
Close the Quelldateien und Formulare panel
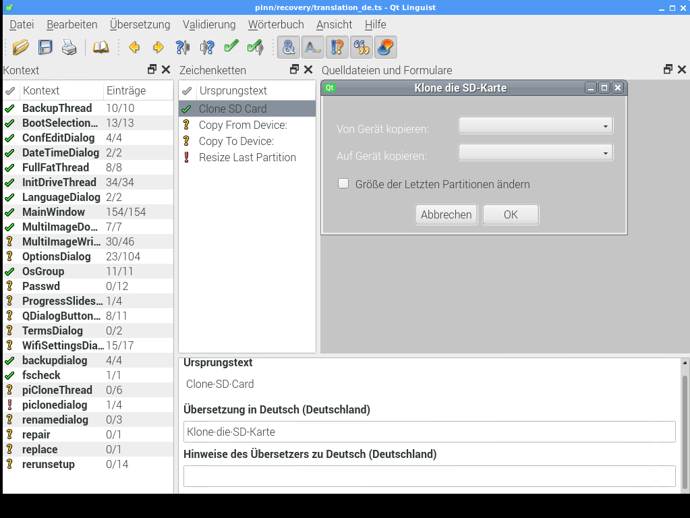[682, 69]
